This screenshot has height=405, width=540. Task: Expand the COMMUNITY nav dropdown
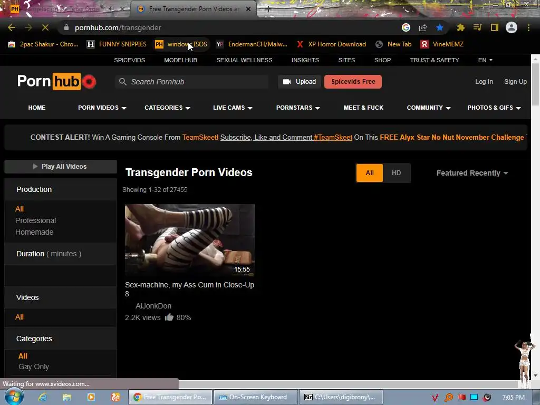[429, 108]
